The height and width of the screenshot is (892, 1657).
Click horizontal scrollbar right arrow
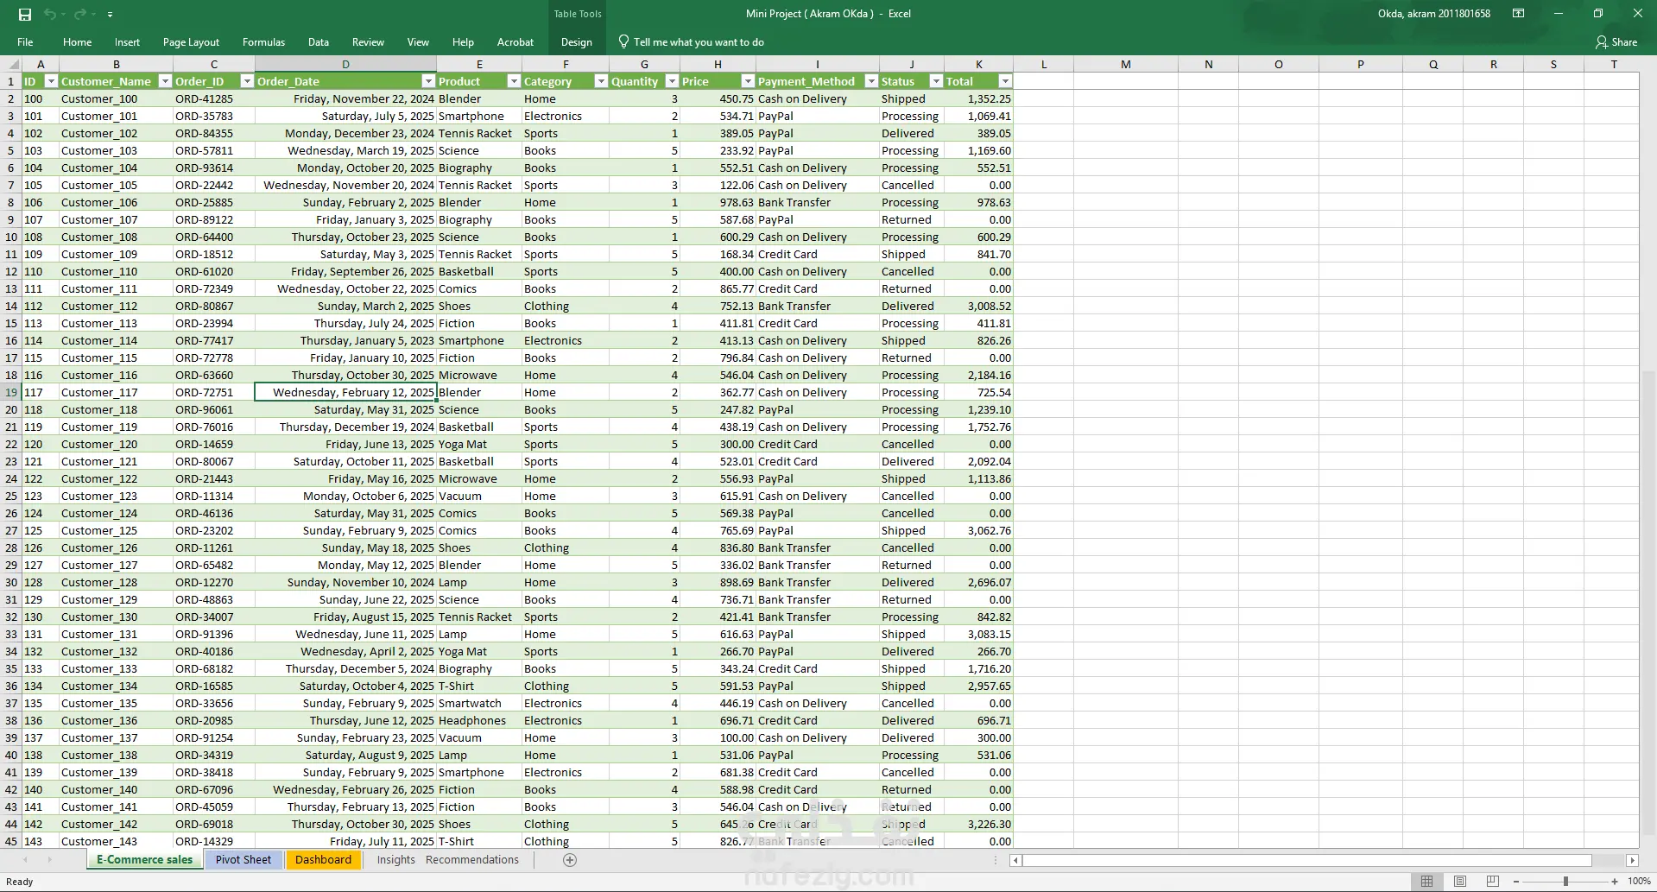(x=1632, y=860)
